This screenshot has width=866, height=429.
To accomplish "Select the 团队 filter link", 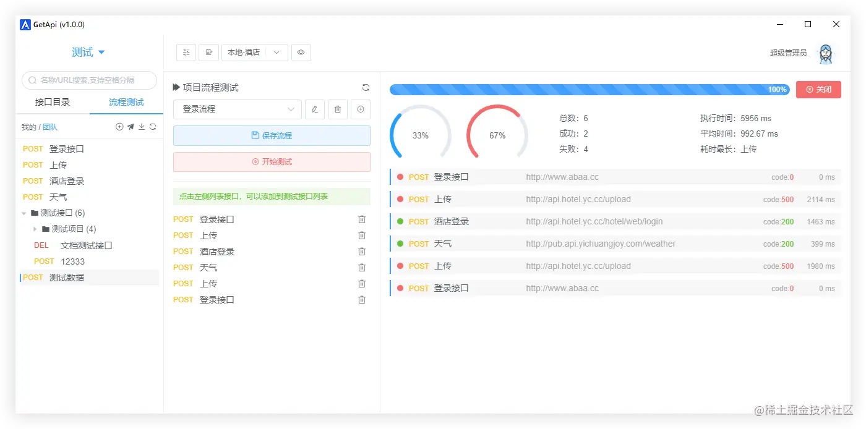I will click(x=50, y=127).
